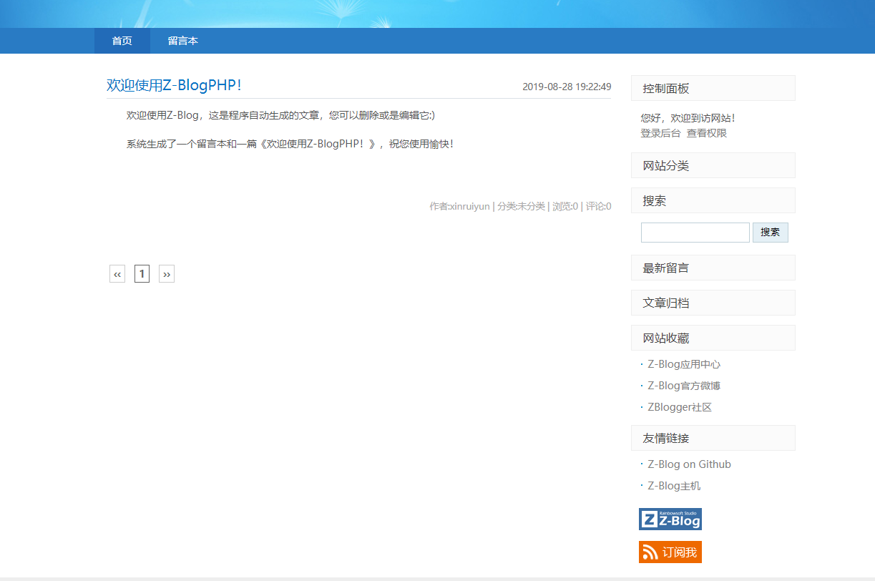Click the 查看权限 link
Screen dimensions: 875x581
coord(707,133)
